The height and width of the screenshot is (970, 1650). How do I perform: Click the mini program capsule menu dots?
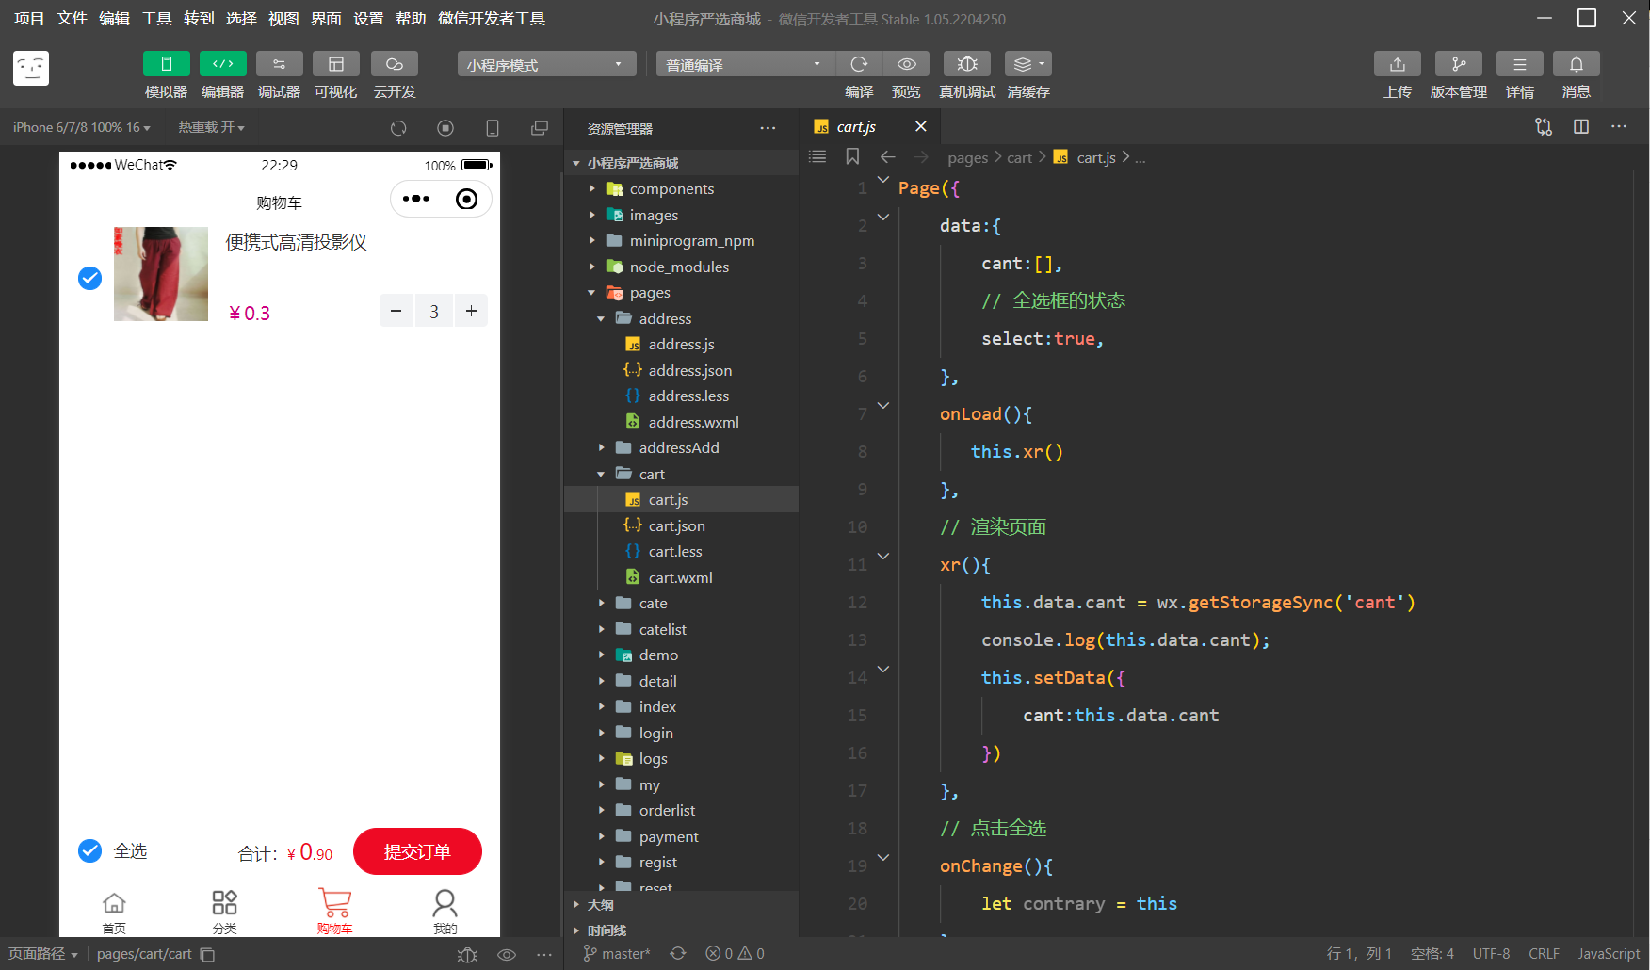click(x=415, y=199)
